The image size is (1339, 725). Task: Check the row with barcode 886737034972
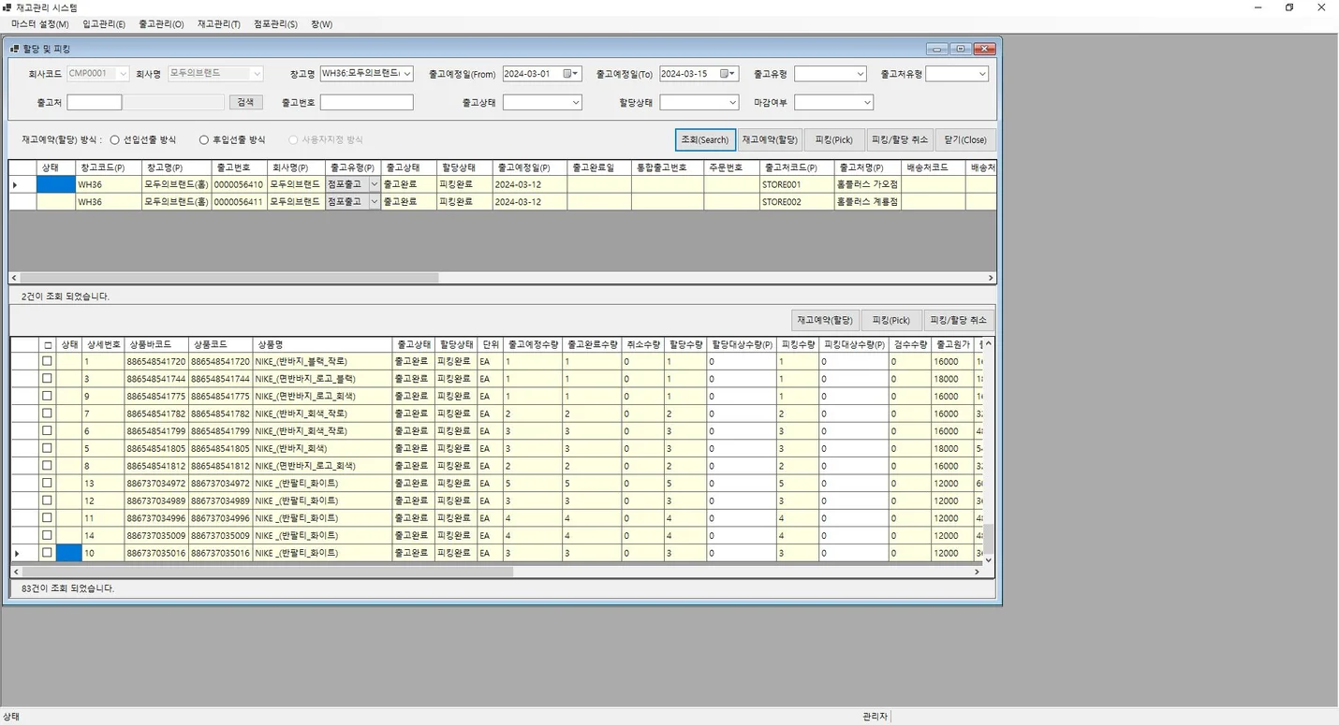pos(47,483)
